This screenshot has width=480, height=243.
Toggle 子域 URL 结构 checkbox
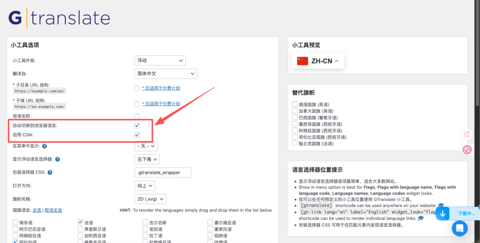[137, 104]
